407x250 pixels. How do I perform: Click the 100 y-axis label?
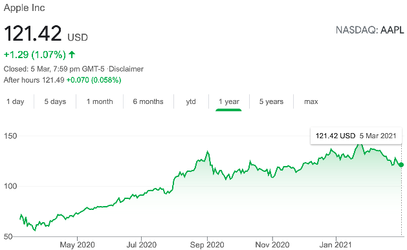[10, 186]
